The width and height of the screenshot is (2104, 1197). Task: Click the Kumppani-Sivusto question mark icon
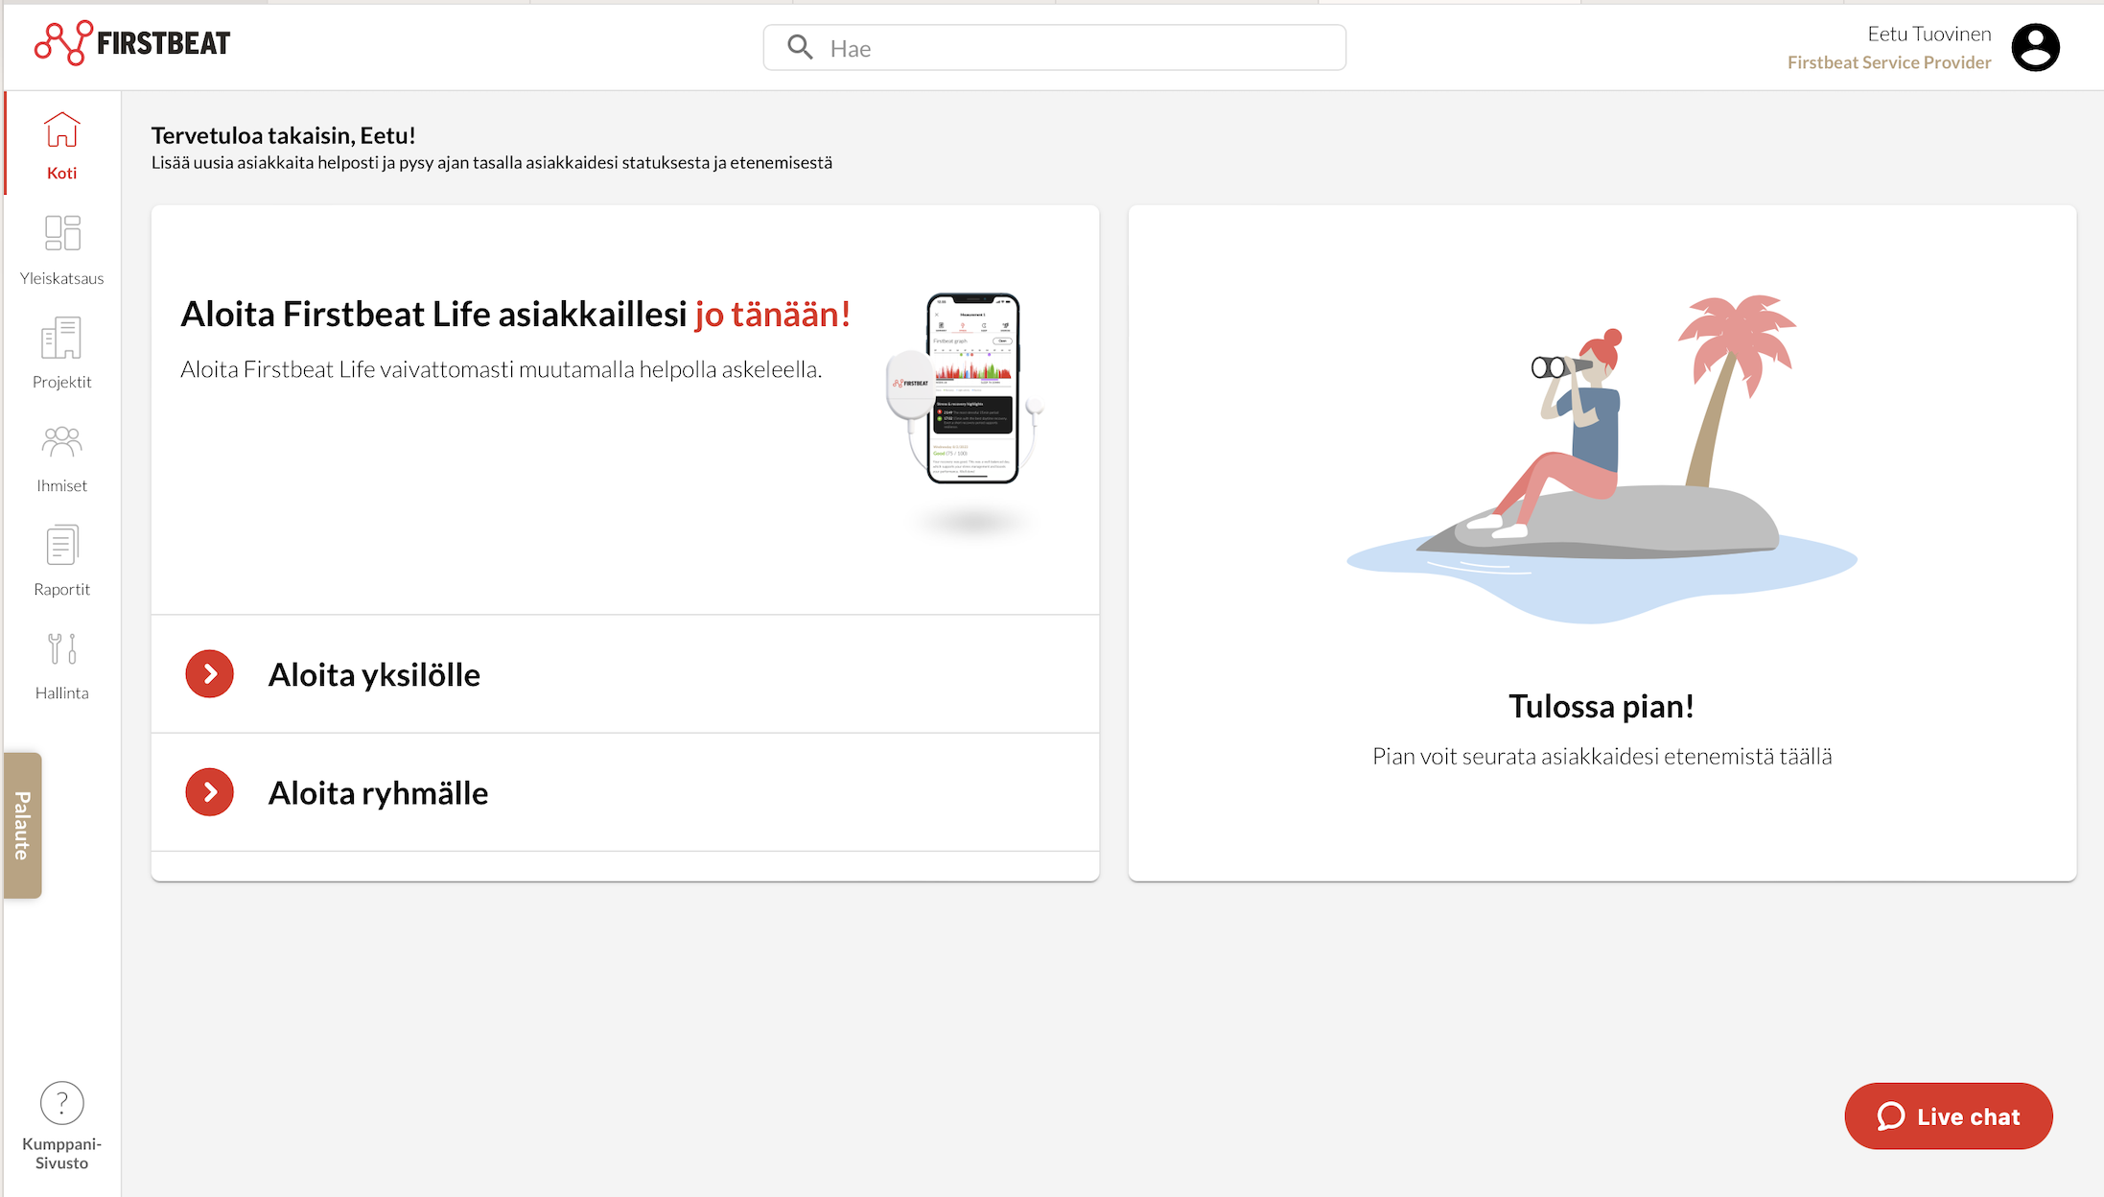(62, 1103)
